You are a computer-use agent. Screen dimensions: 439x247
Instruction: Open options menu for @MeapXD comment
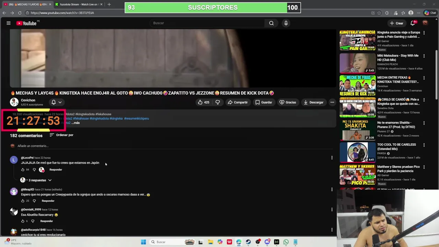[332, 189]
